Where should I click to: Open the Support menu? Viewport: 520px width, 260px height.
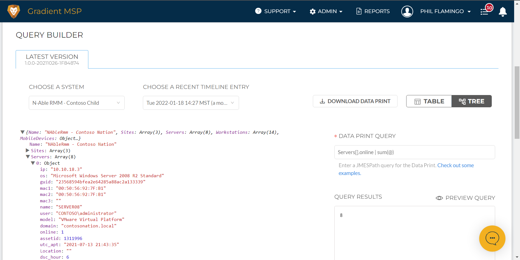(x=276, y=11)
